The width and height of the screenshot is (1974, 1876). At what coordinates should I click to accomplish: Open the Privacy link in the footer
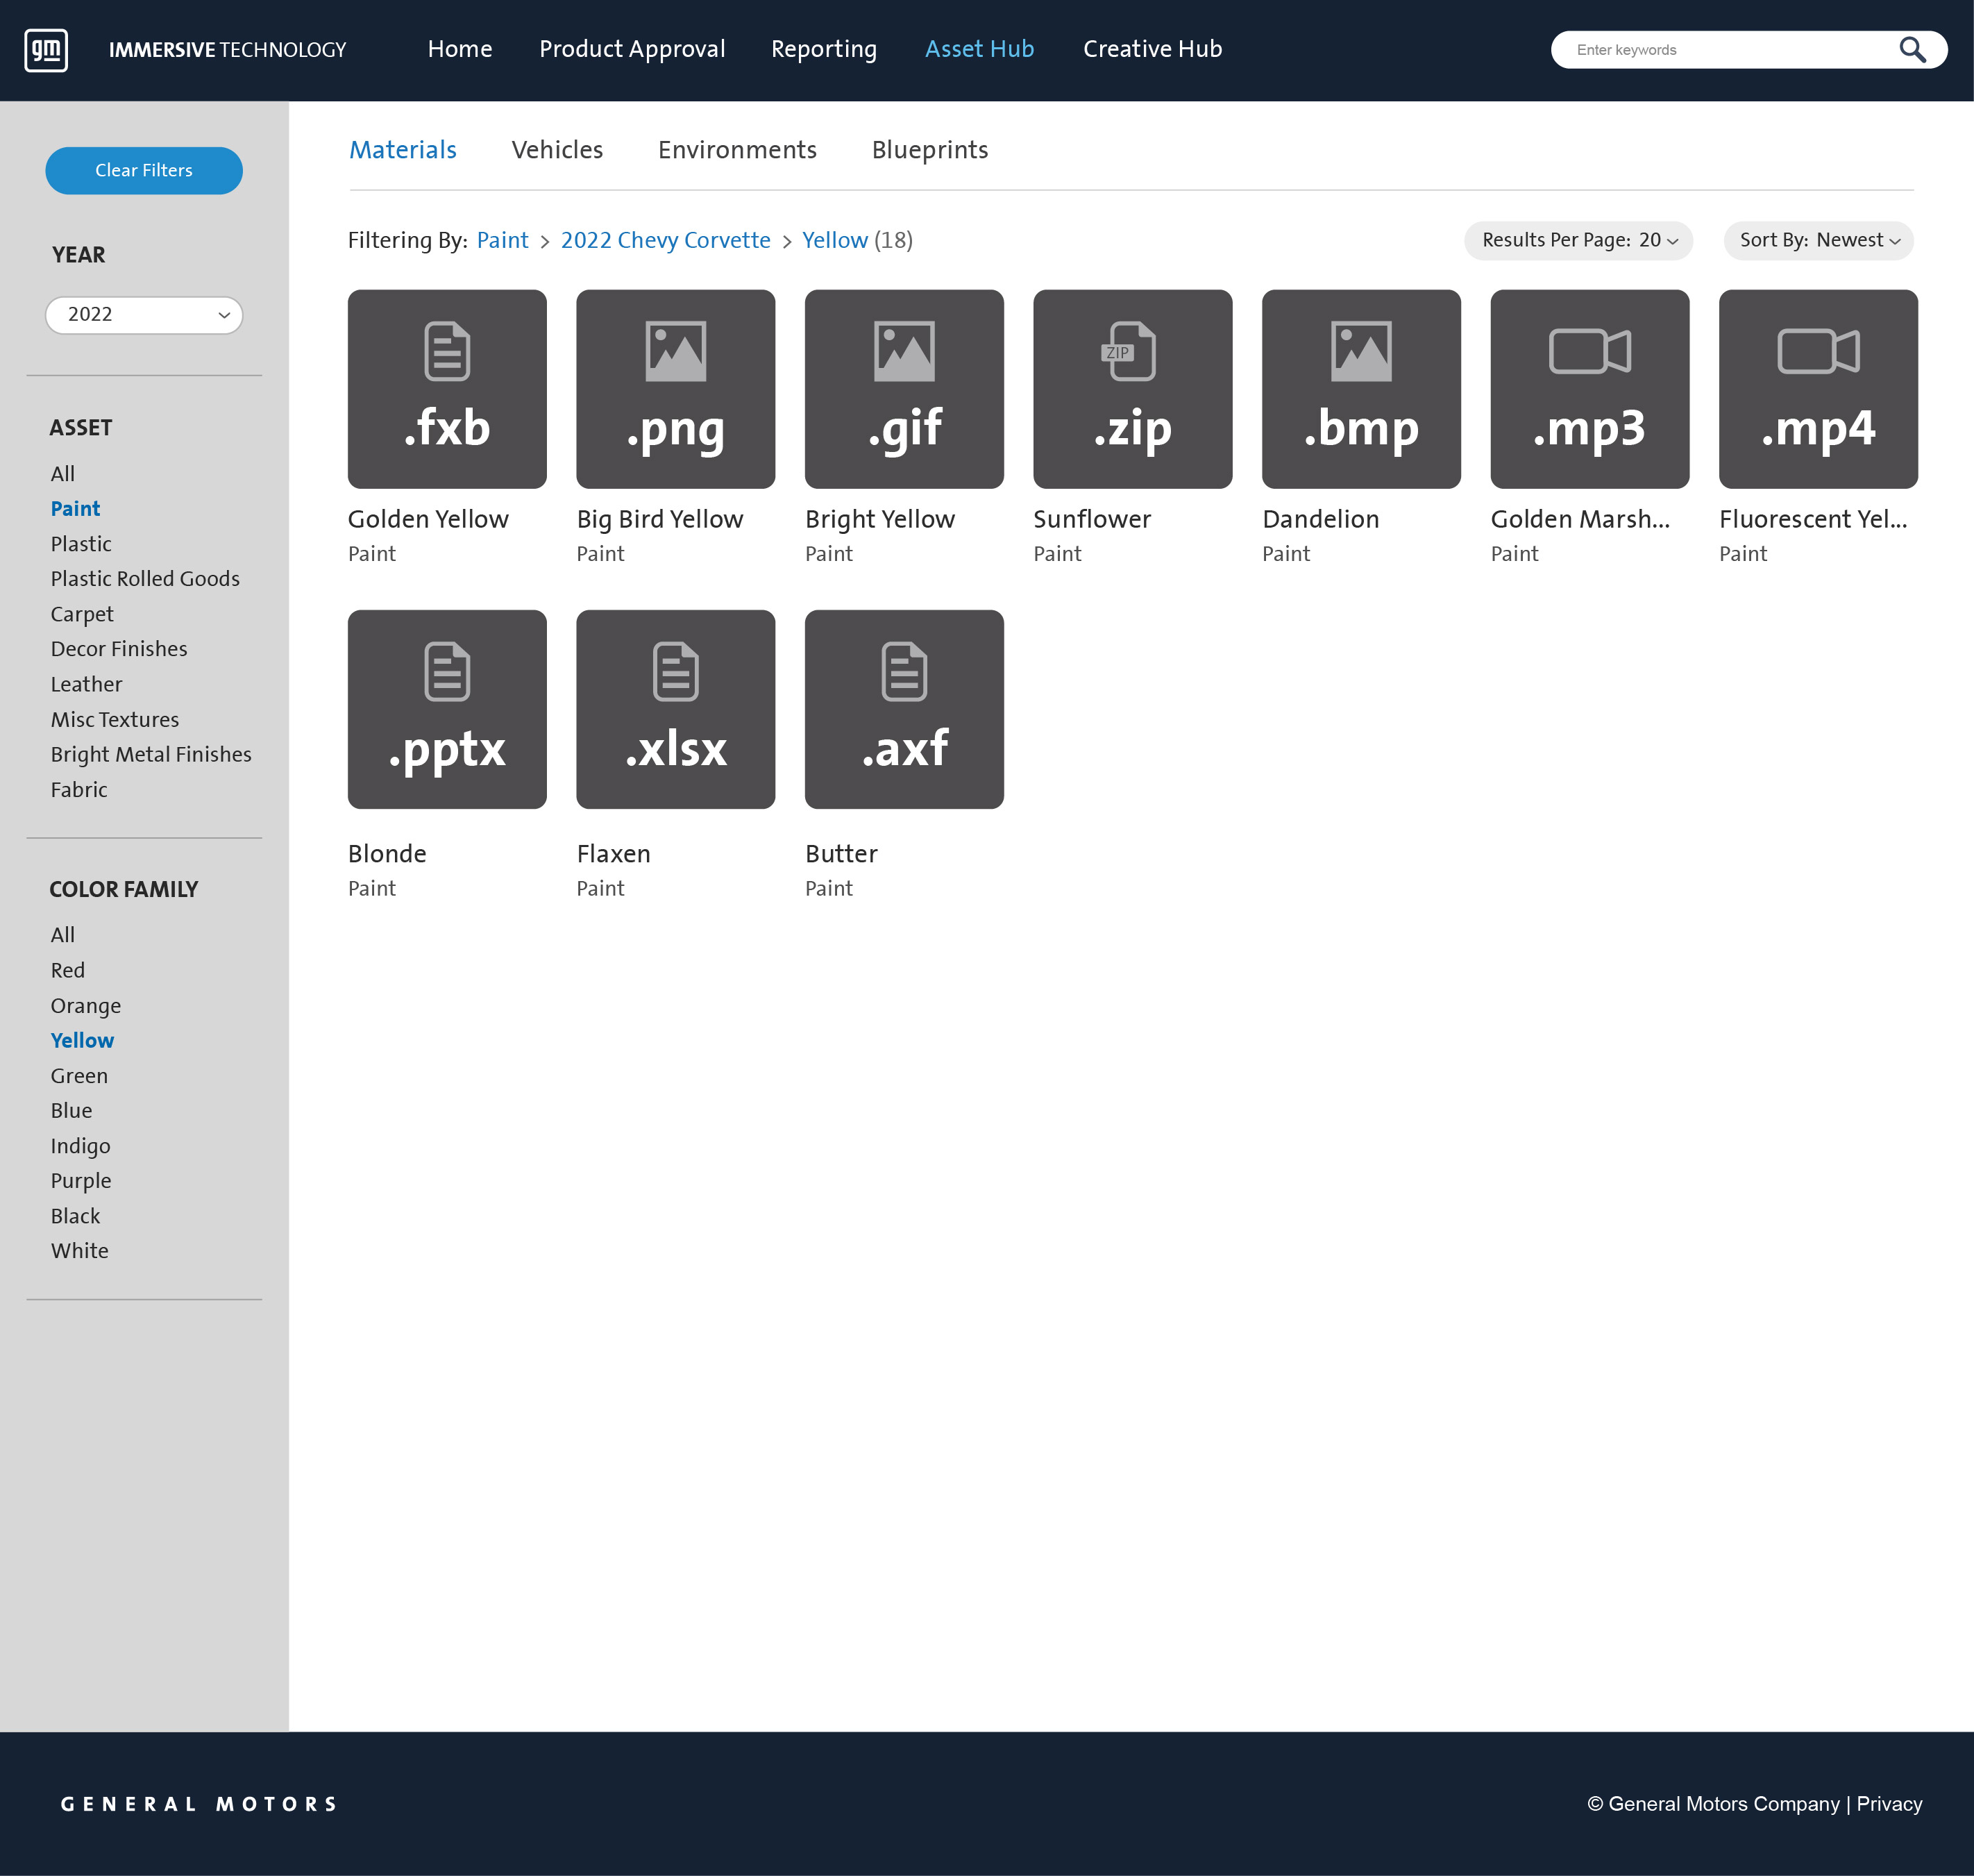coord(1888,1803)
